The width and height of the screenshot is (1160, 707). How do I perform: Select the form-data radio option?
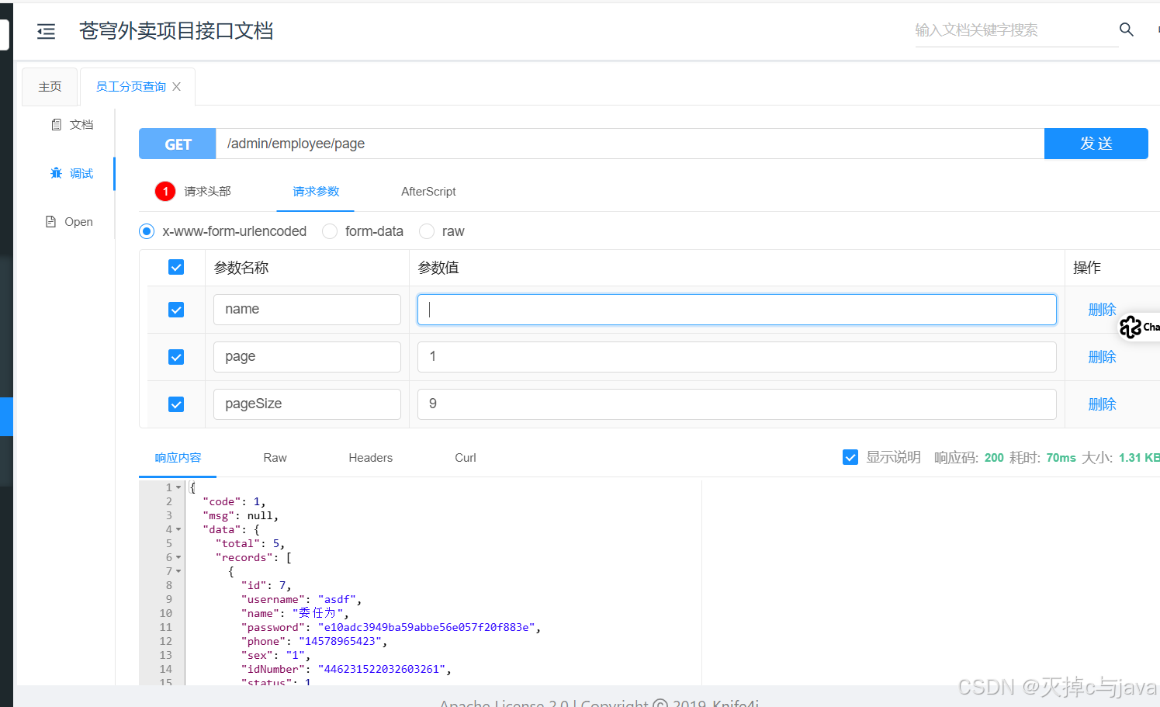[330, 231]
